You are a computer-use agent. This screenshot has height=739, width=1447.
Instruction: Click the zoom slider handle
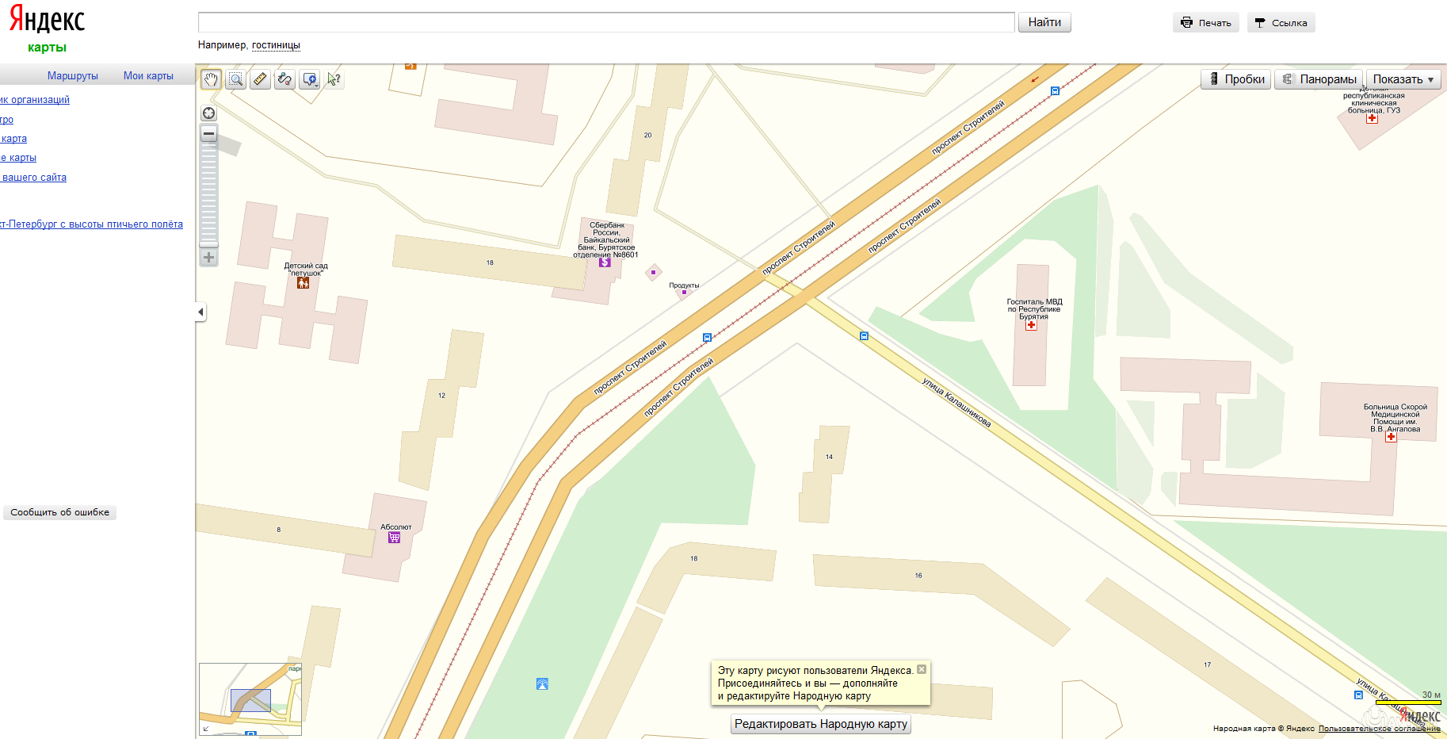[209, 243]
